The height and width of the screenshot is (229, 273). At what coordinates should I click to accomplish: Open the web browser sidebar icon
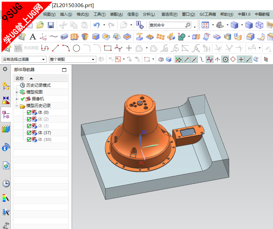coord(6,165)
